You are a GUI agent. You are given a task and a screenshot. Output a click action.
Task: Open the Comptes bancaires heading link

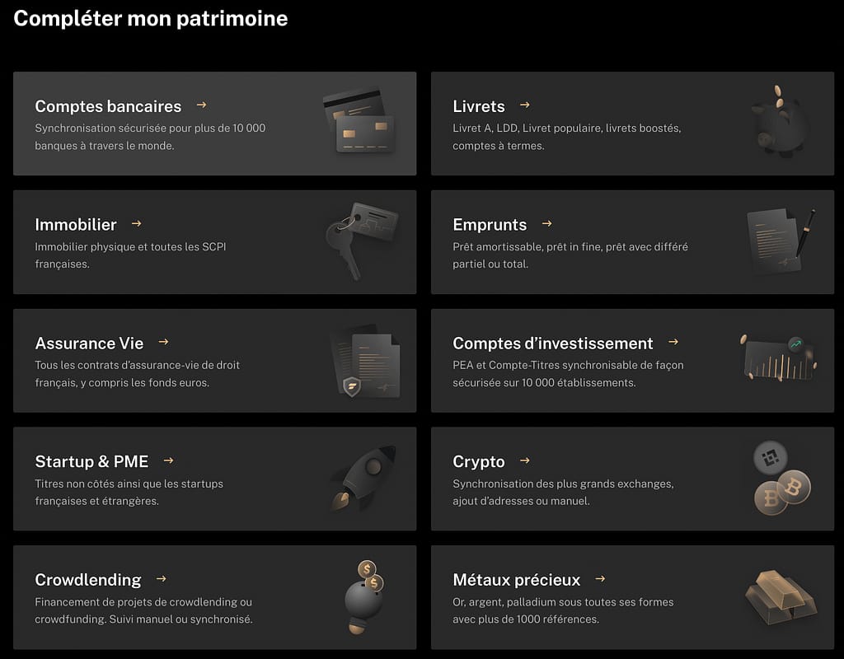pos(108,106)
